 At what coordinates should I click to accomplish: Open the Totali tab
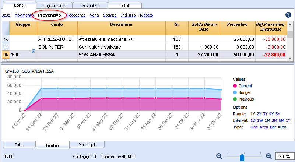tap(125, 6)
